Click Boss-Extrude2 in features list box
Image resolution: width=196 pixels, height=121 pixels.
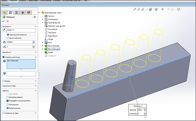click(13, 61)
